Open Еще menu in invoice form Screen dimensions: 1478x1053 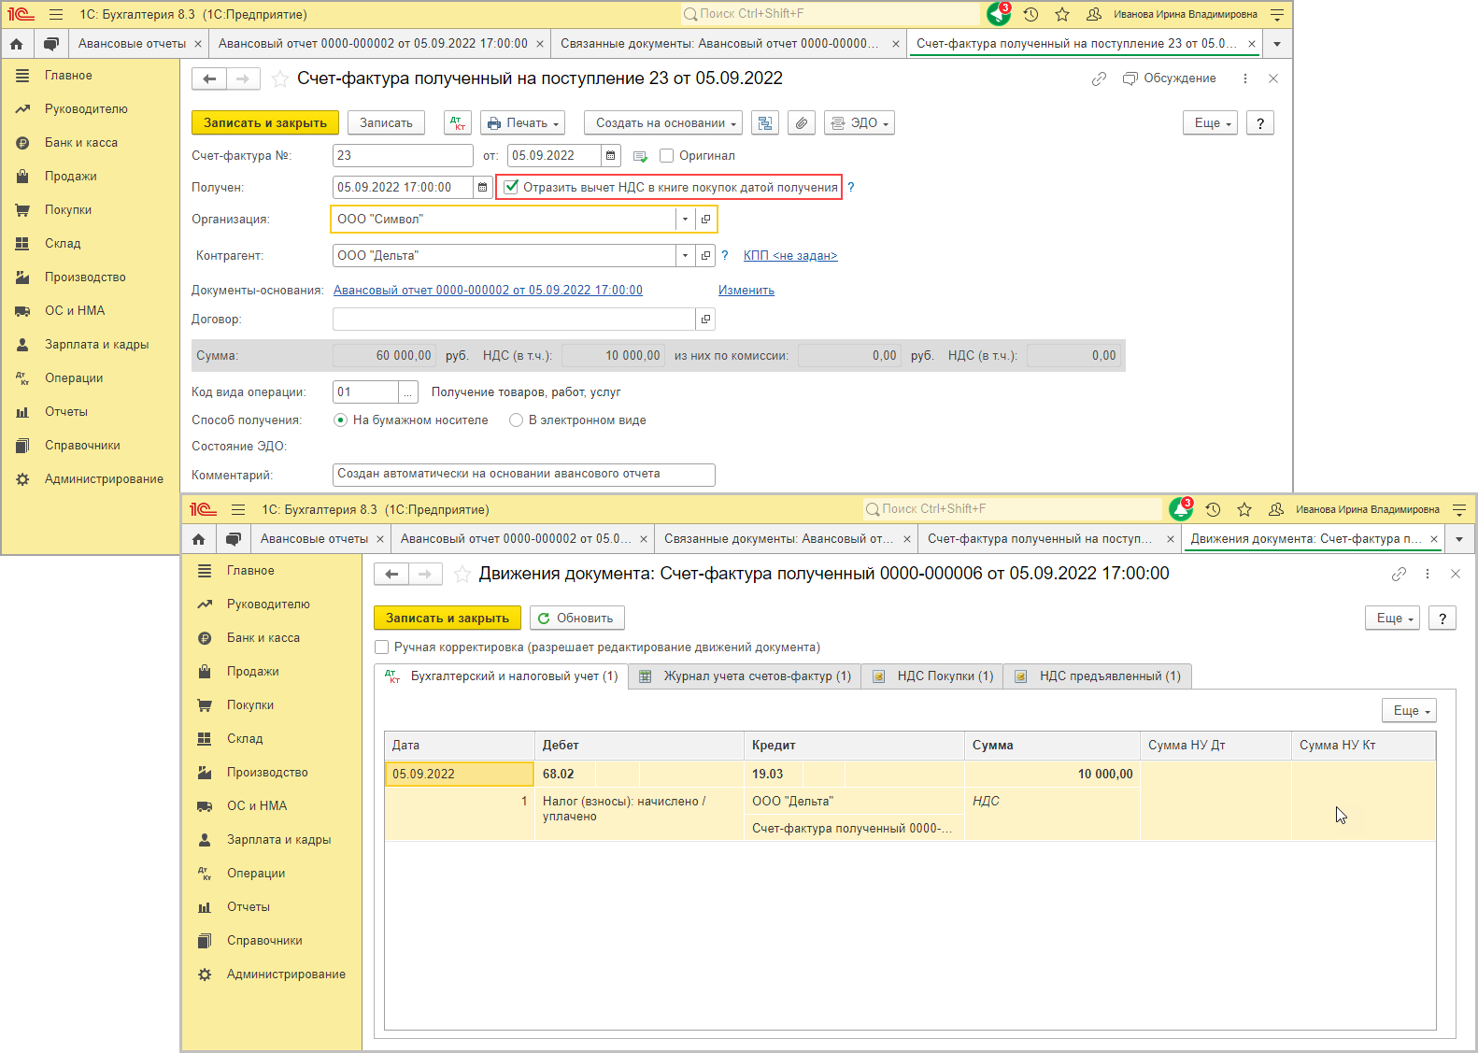pyautogui.click(x=1211, y=123)
